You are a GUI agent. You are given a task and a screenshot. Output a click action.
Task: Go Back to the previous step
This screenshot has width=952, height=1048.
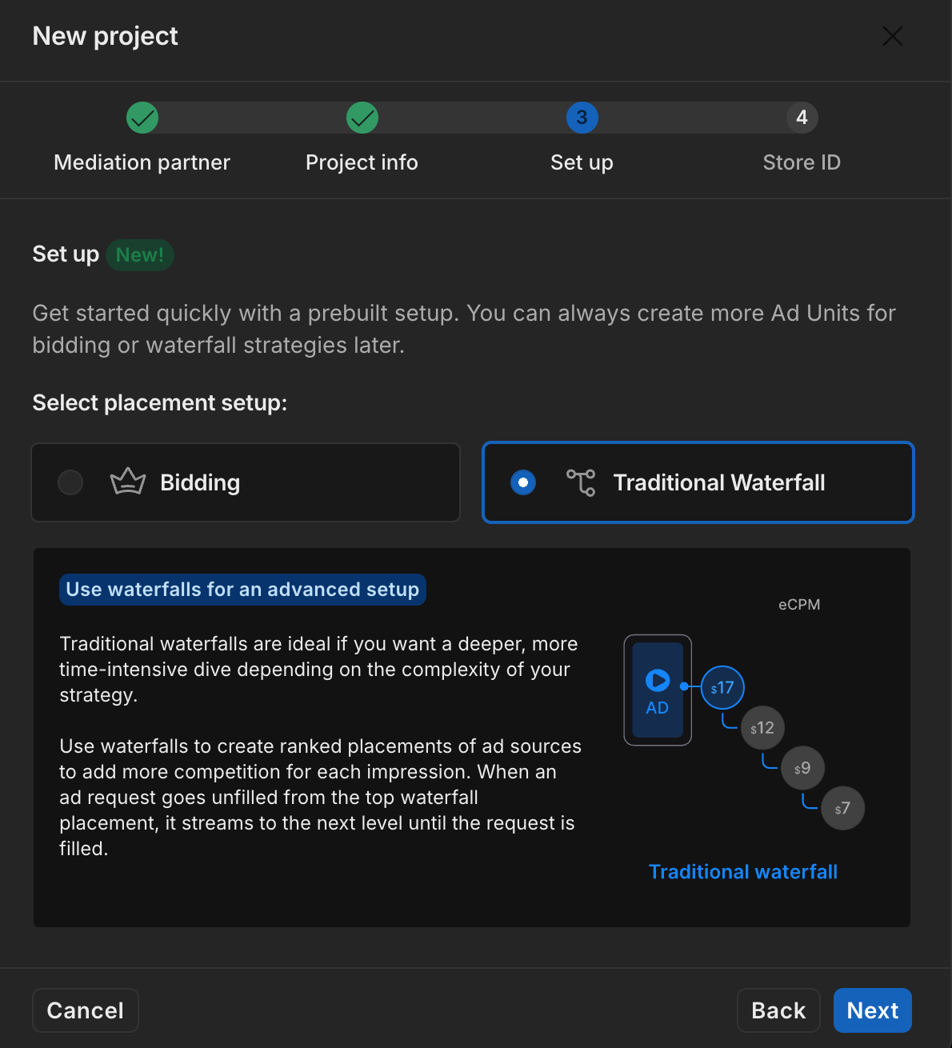click(x=778, y=1010)
